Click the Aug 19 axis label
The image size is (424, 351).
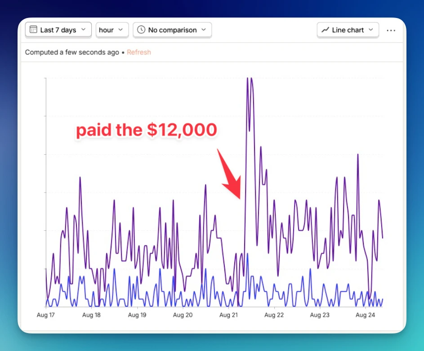[x=137, y=315]
